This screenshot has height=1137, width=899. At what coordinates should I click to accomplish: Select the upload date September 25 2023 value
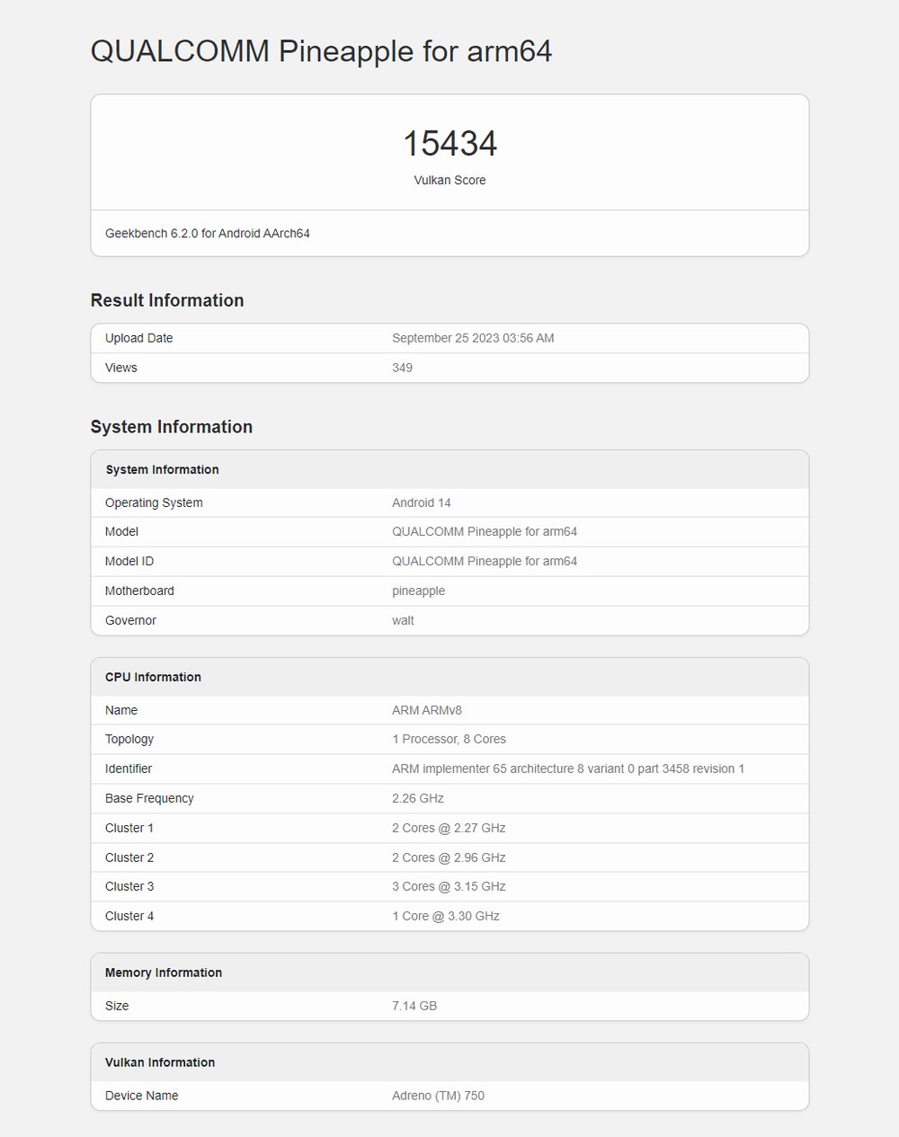tap(473, 338)
